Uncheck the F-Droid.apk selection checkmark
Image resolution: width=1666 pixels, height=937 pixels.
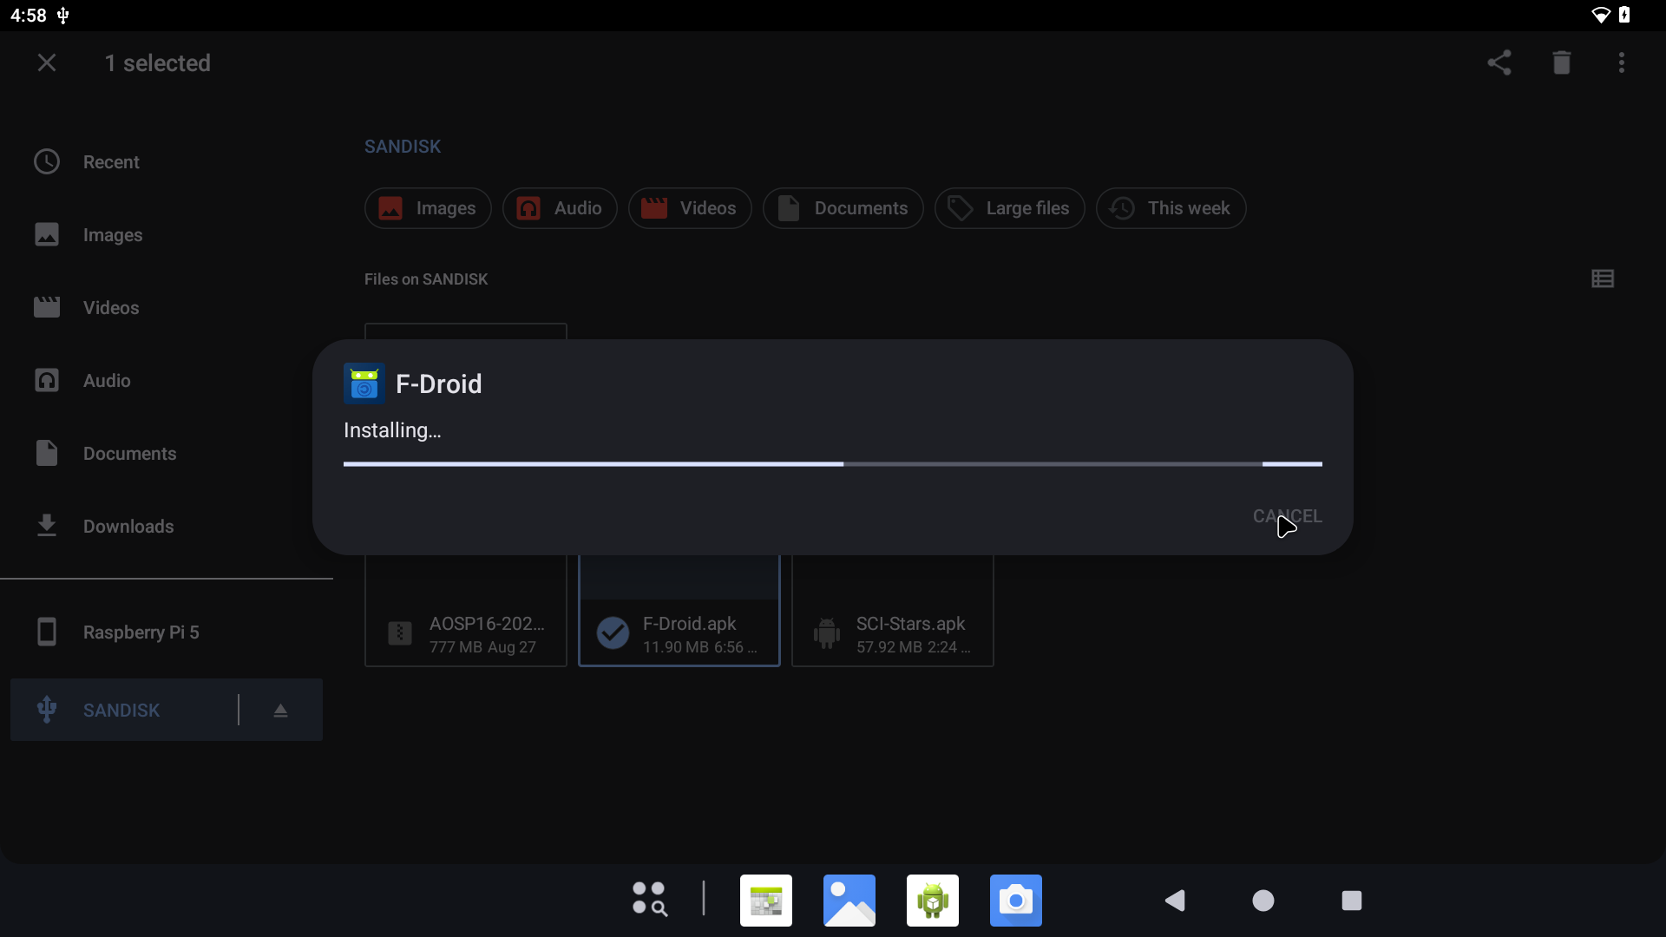(613, 633)
